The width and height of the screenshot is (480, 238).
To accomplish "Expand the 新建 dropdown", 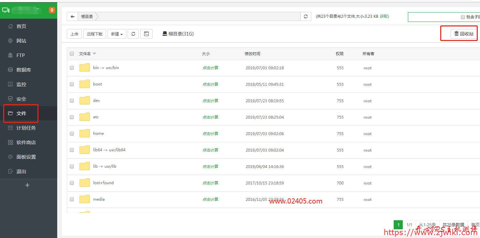I will pos(117,34).
